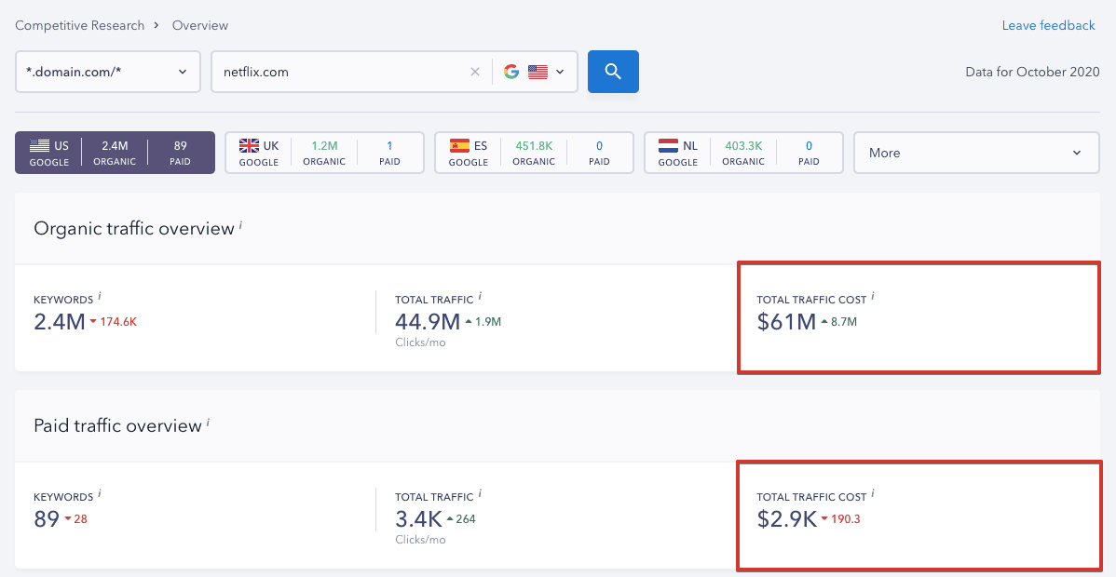
Task: Click info icon next to organic Total Traffic Cost
Action: point(873,295)
